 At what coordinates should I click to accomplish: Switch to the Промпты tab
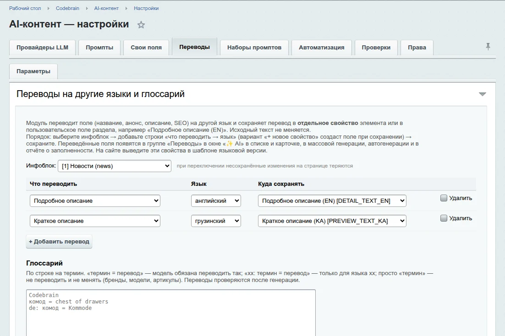pyautogui.click(x=99, y=48)
